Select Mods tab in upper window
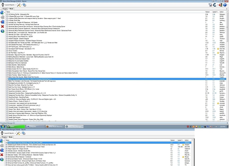Viewport: 230px width, 166px height. pyautogui.click(x=11, y=9)
